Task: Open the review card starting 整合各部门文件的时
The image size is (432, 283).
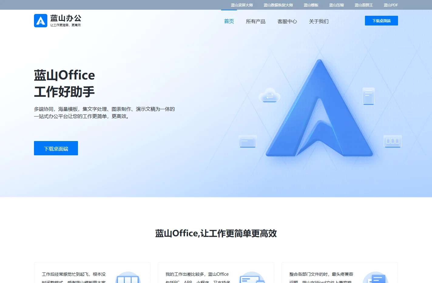Action: [x=340, y=273]
